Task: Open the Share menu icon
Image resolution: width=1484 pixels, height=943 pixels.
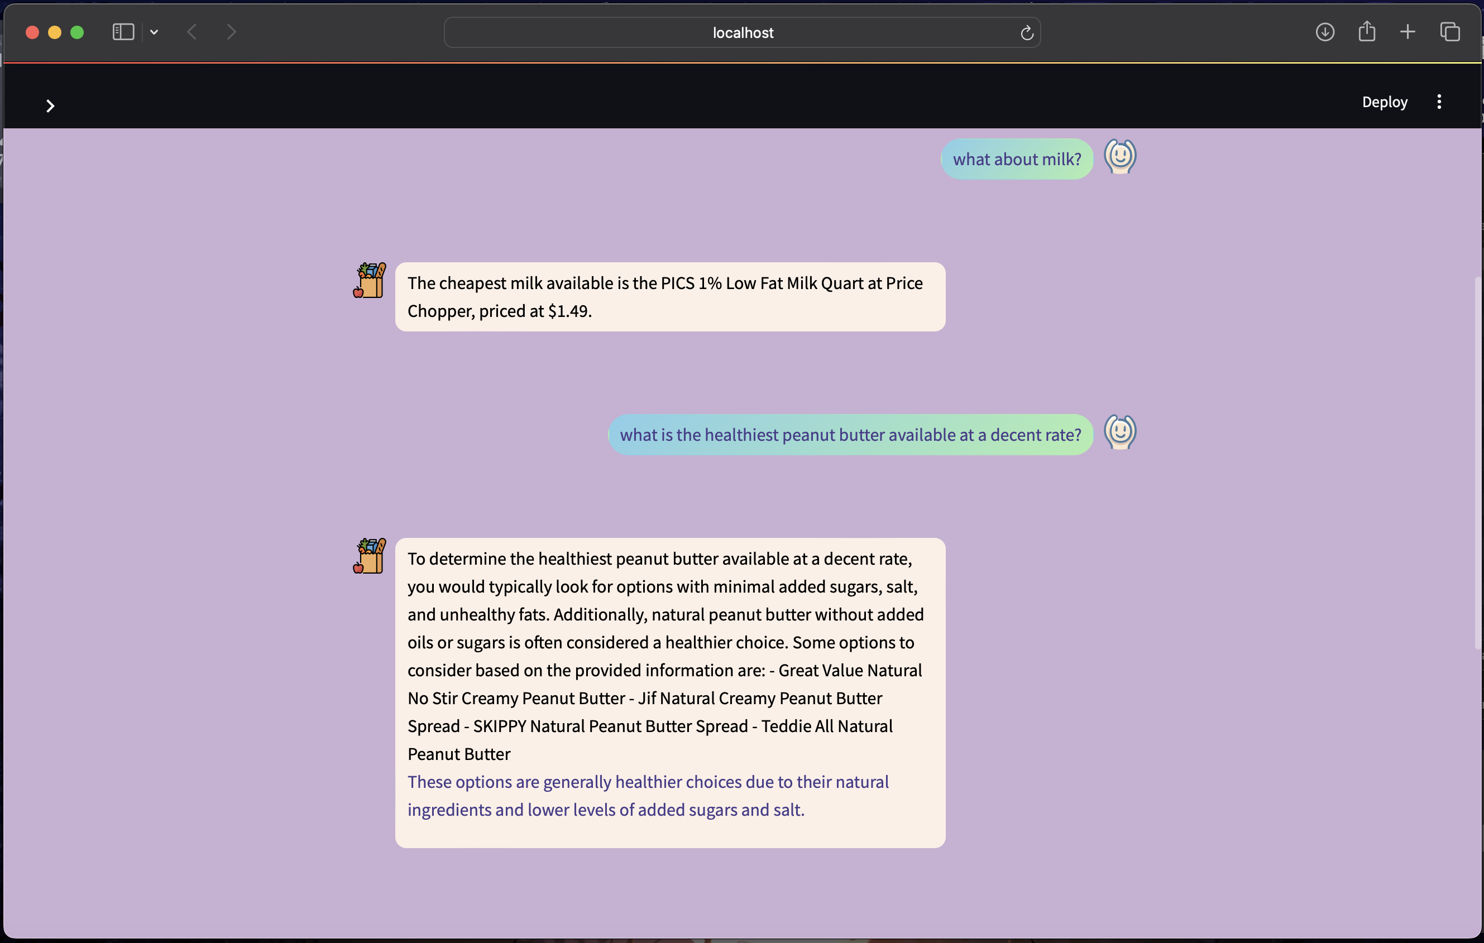Action: [1367, 31]
